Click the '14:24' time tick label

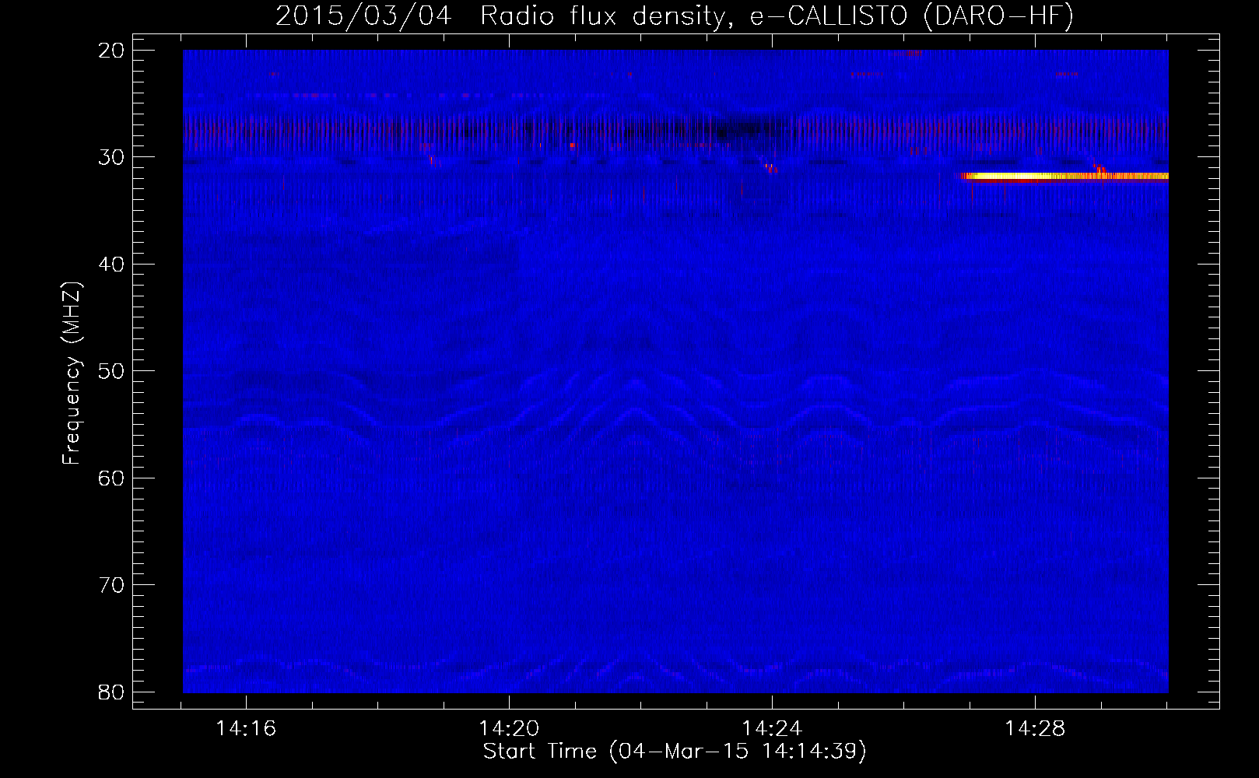click(772, 729)
